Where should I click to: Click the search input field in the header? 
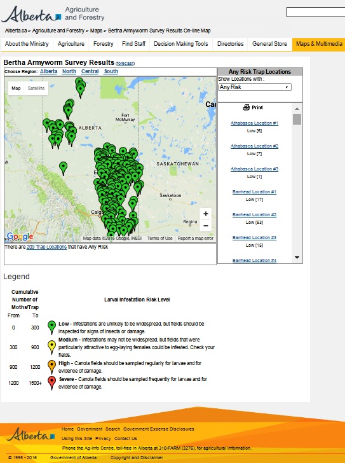[x=316, y=12]
